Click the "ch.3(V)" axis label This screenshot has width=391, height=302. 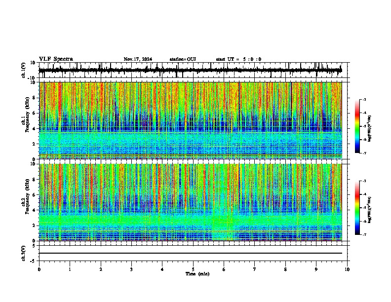(x=24, y=253)
